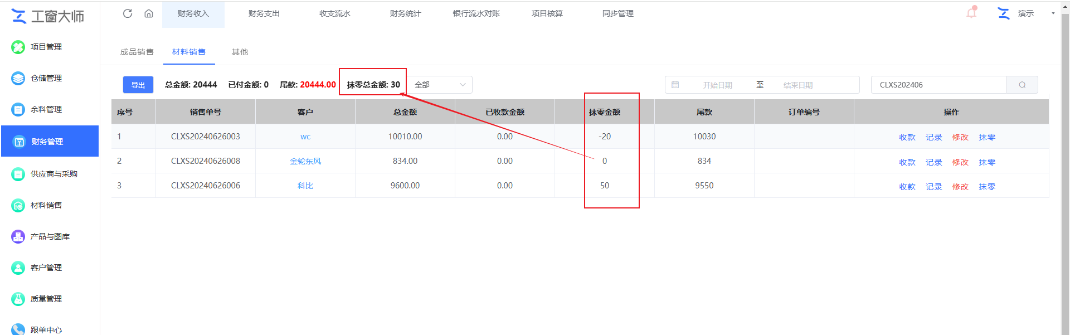Open 供应商与采购 in the sidebar

(53, 174)
